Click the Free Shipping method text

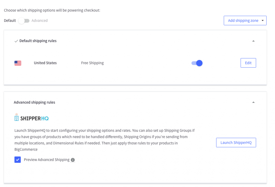pyautogui.click(x=92, y=63)
